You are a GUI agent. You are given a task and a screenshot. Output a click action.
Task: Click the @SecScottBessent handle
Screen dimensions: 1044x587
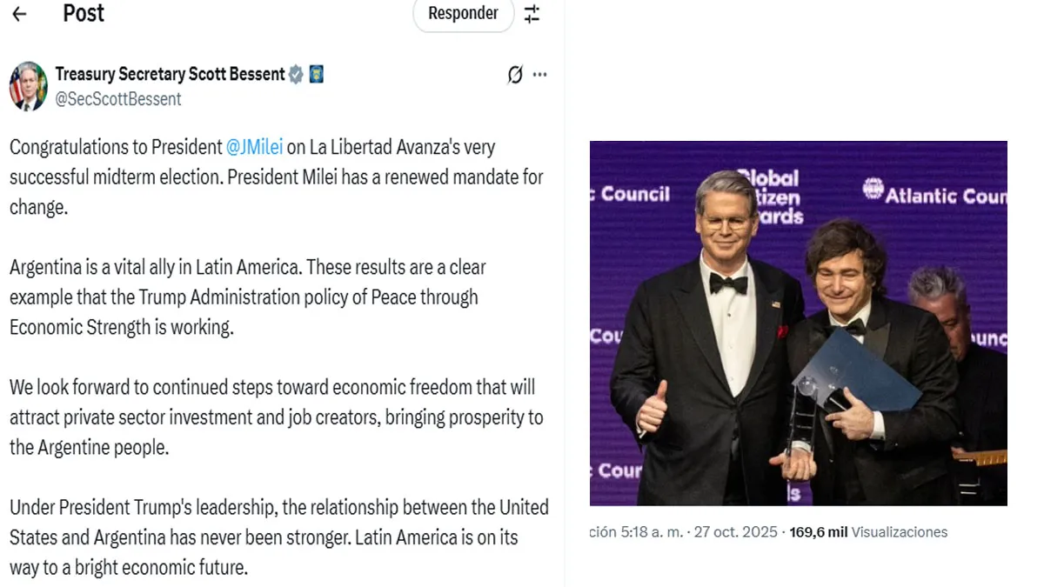click(118, 99)
